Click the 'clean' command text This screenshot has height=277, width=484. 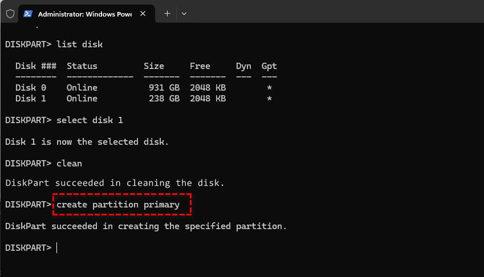coord(69,164)
